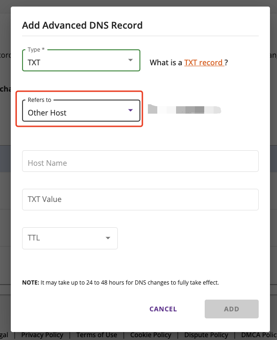Click the caret arrow in the TTL box
277x340 pixels.
108,238
